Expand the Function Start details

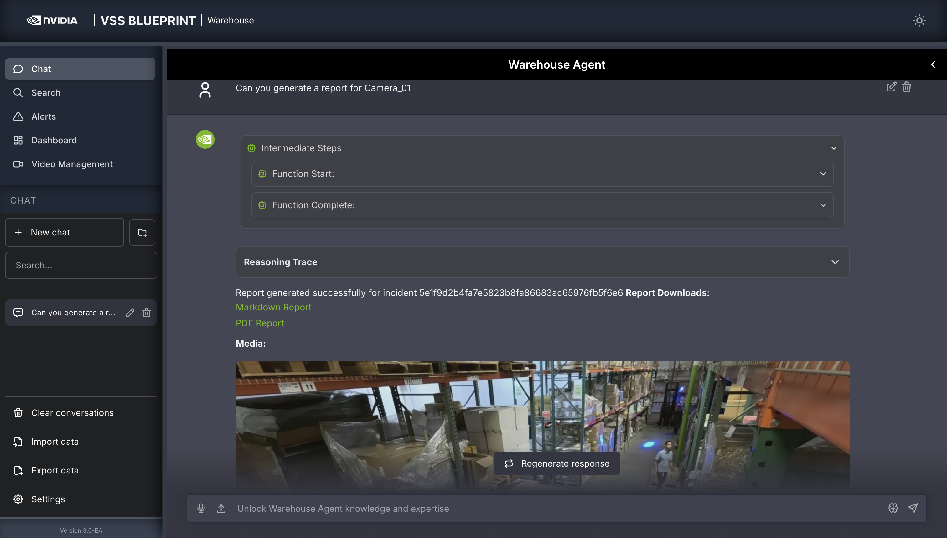pyautogui.click(x=823, y=174)
